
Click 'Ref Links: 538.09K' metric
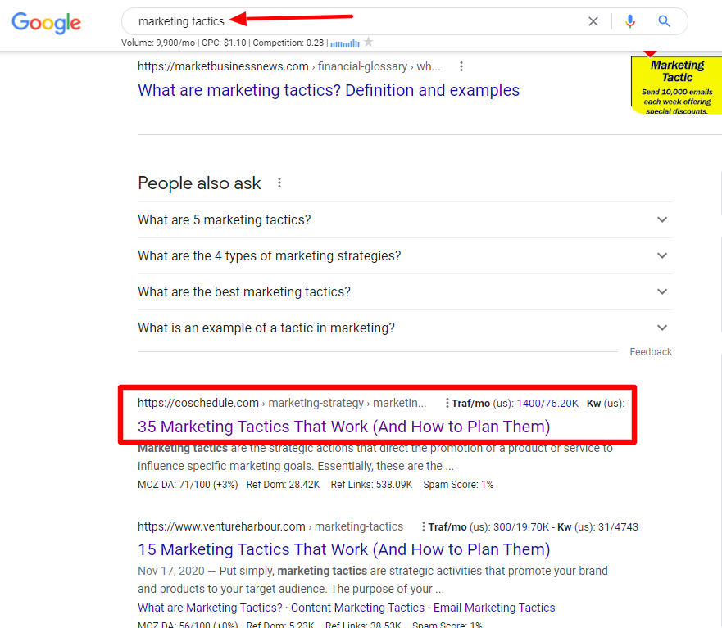371,485
